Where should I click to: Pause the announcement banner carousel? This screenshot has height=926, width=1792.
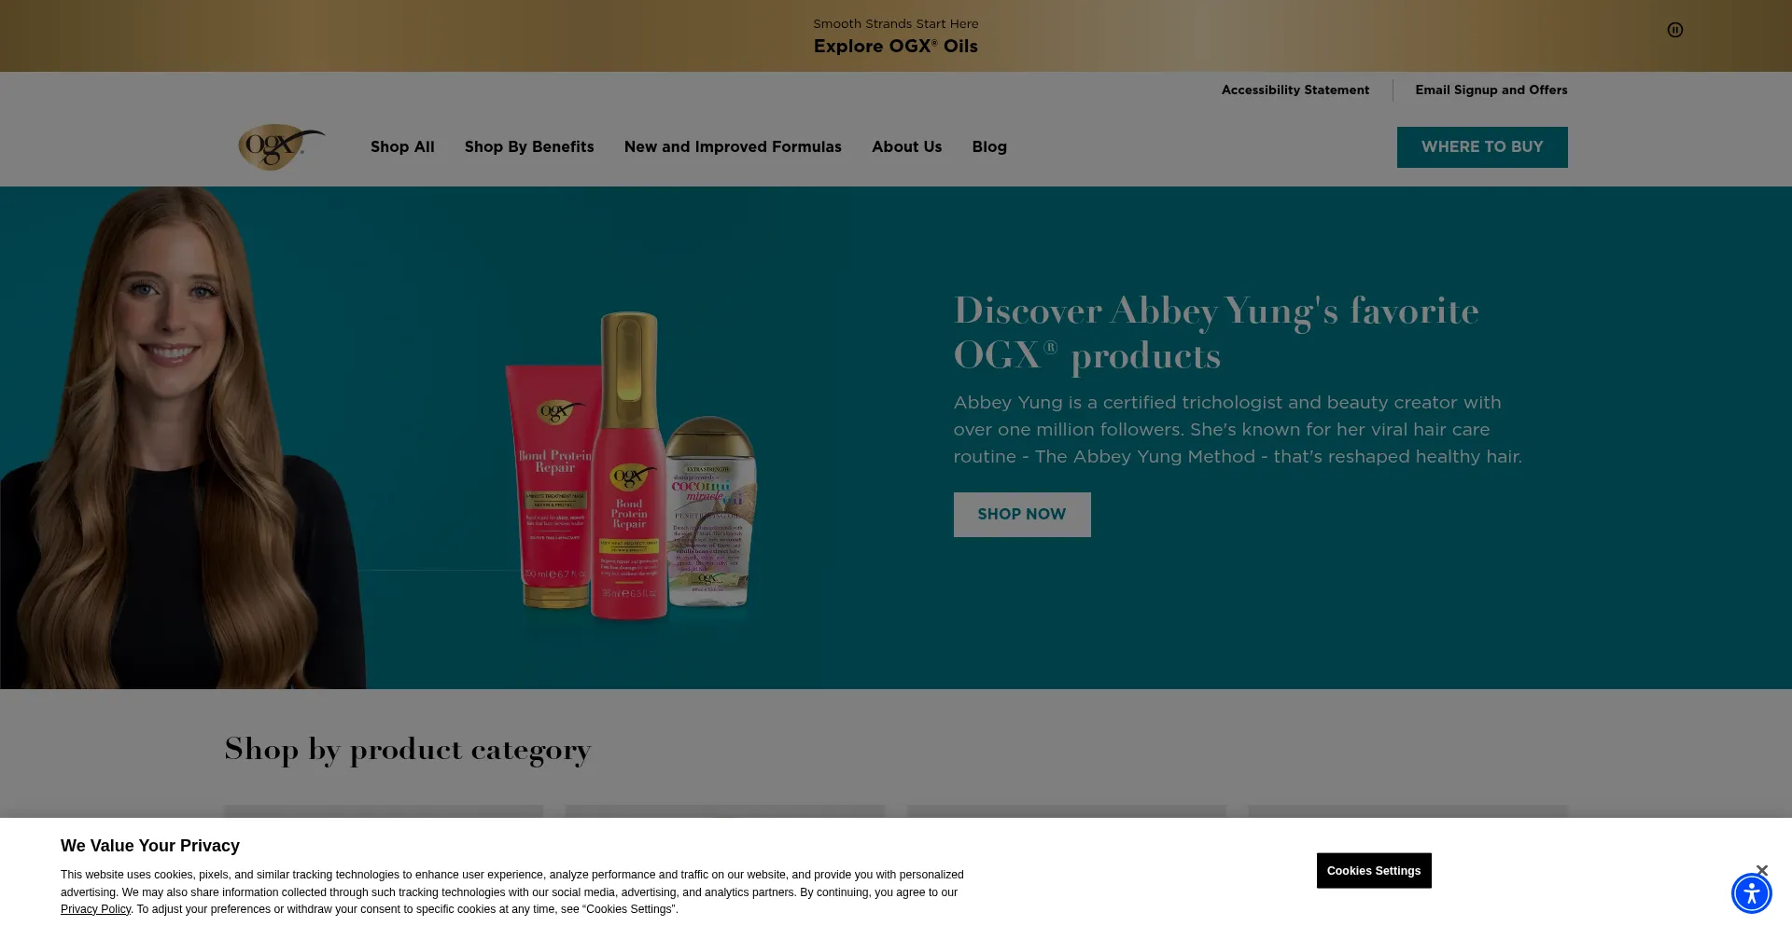tap(1674, 30)
